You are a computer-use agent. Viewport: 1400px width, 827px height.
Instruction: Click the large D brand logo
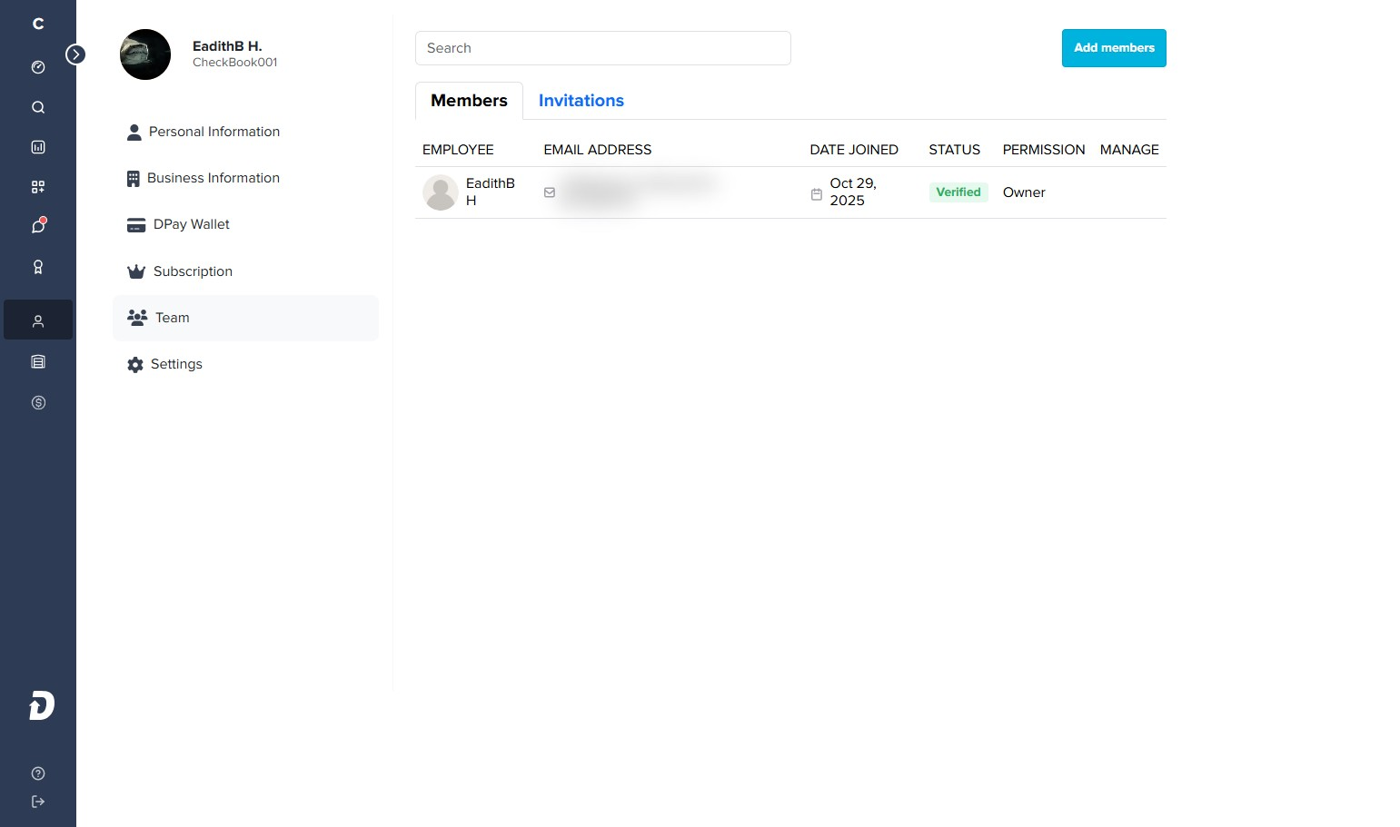pos(42,705)
